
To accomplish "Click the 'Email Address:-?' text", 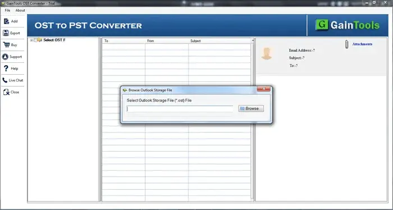I will (x=302, y=51).
